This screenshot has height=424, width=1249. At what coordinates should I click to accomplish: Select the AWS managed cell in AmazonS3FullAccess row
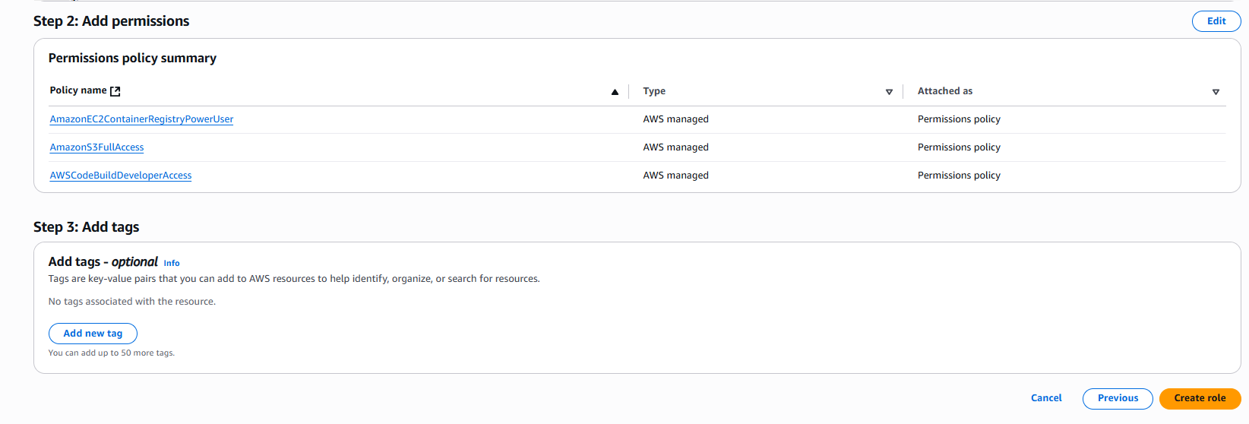click(675, 147)
